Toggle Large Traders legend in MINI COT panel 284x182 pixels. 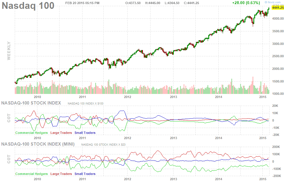[61, 174]
